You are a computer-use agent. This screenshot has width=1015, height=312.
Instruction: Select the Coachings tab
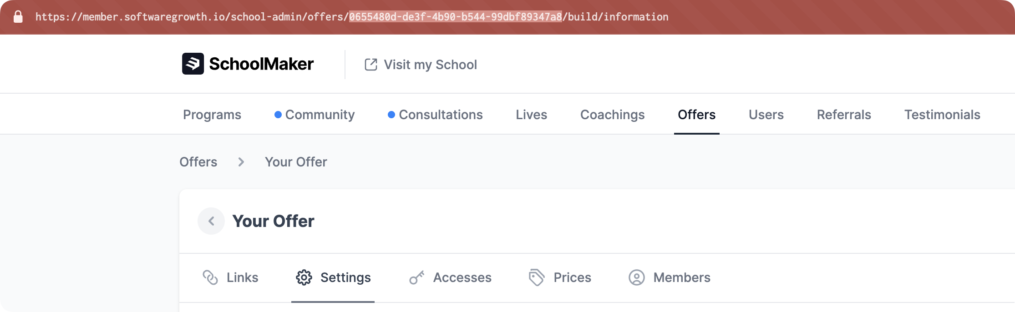point(612,115)
